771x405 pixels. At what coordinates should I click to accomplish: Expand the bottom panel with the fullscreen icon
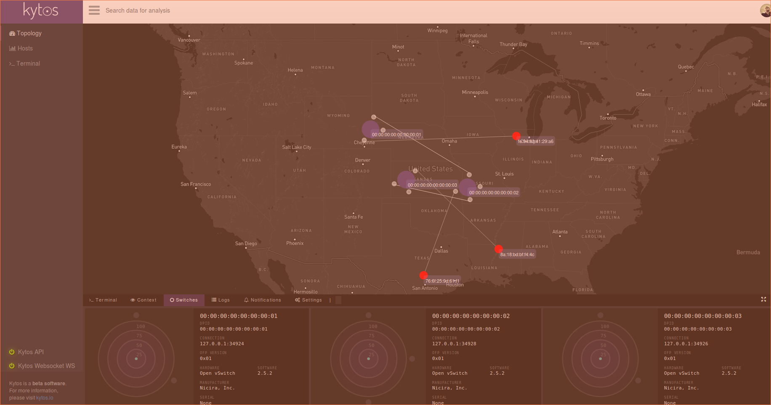763,299
